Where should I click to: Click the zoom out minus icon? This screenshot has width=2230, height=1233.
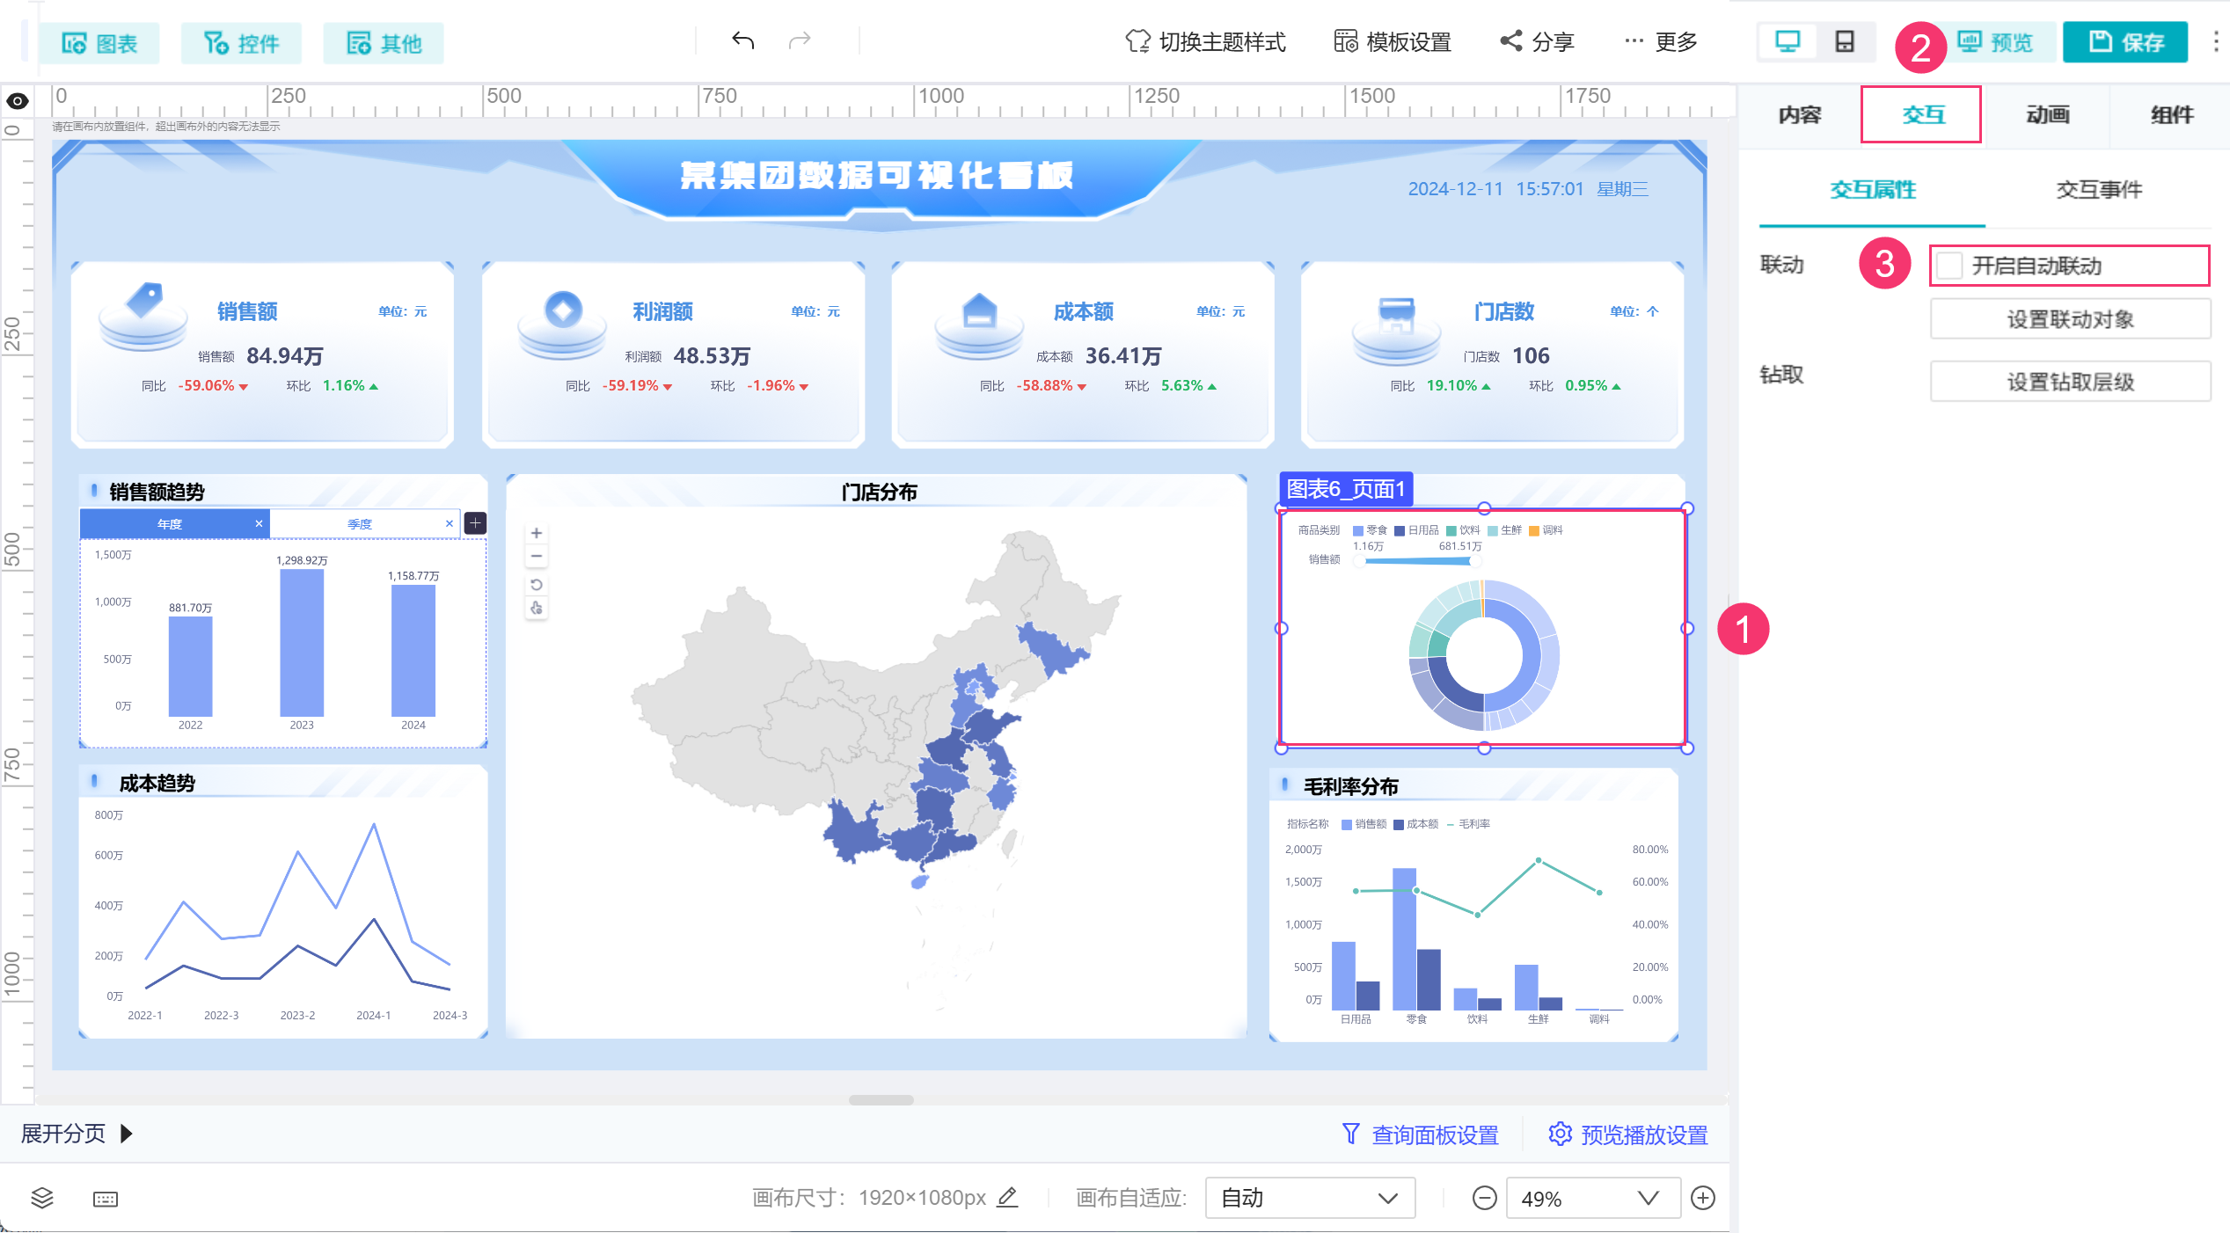[1484, 1198]
